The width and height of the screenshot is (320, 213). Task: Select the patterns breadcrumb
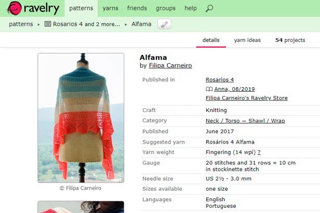tap(21, 24)
